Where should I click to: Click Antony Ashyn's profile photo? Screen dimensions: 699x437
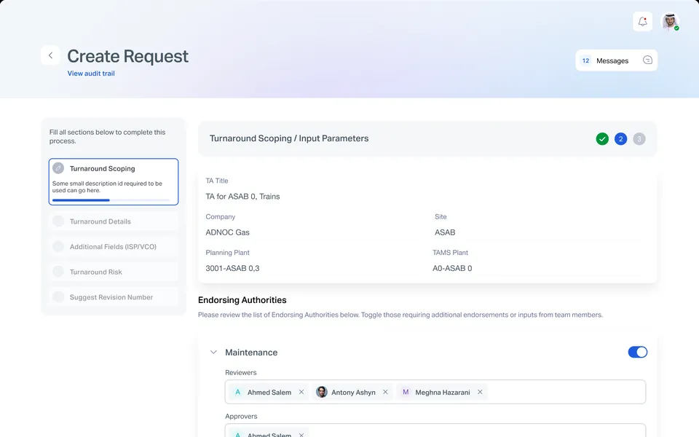[x=321, y=392]
